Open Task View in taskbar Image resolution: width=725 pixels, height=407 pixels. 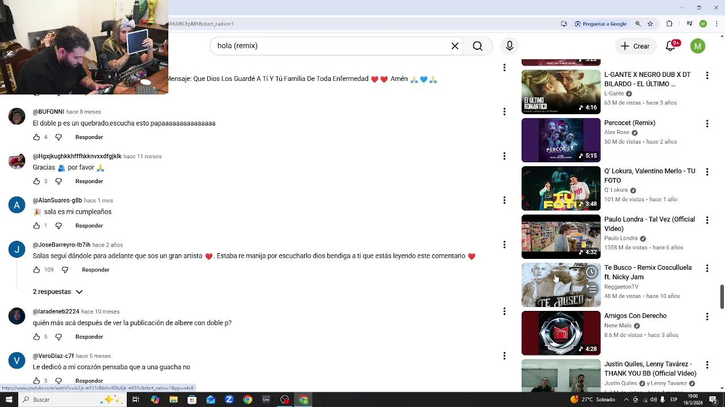(x=136, y=400)
